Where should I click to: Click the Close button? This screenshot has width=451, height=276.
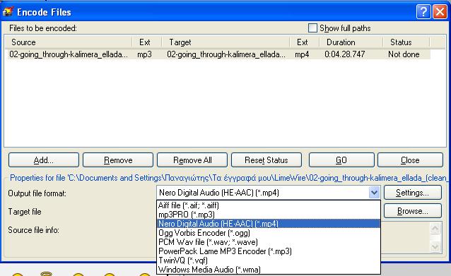[410, 160]
